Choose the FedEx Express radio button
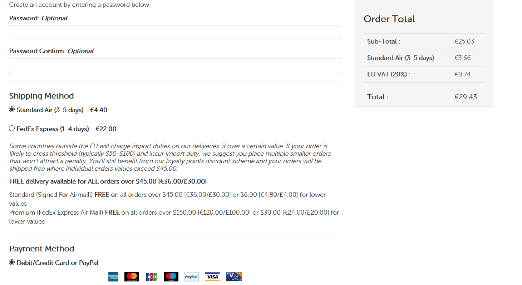 click(12, 129)
